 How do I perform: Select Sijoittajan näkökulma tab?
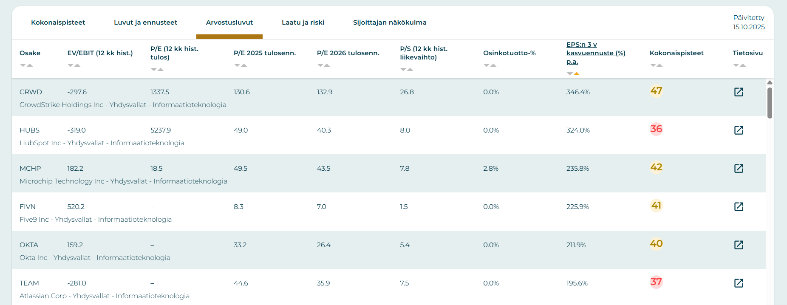coord(390,23)
